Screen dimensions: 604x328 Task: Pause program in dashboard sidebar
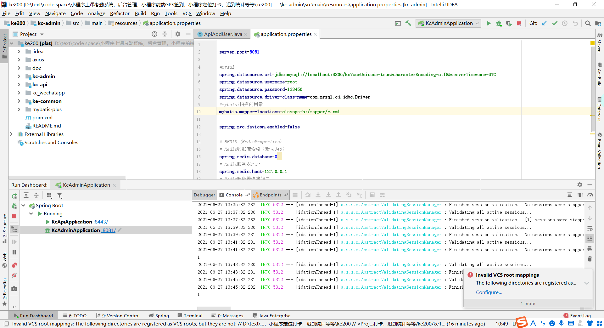pyautogui.click(x=14, y=252)
